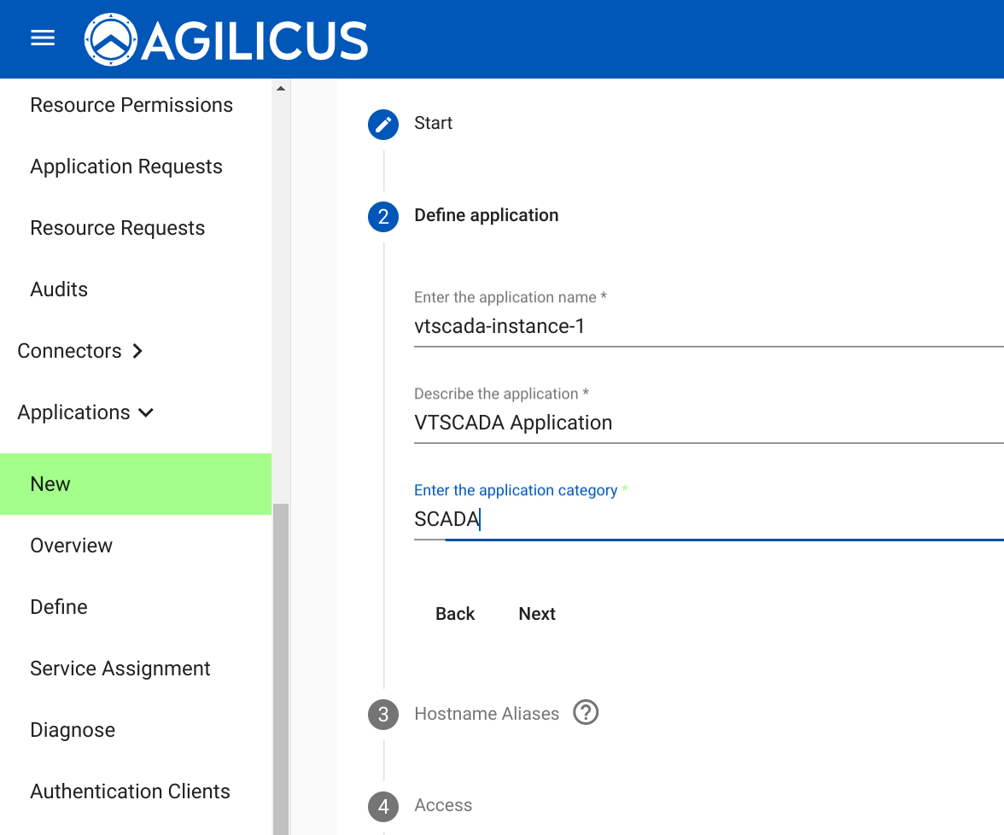Open the Audits page
The image size is (1004, 835).
tap(59, 289)
